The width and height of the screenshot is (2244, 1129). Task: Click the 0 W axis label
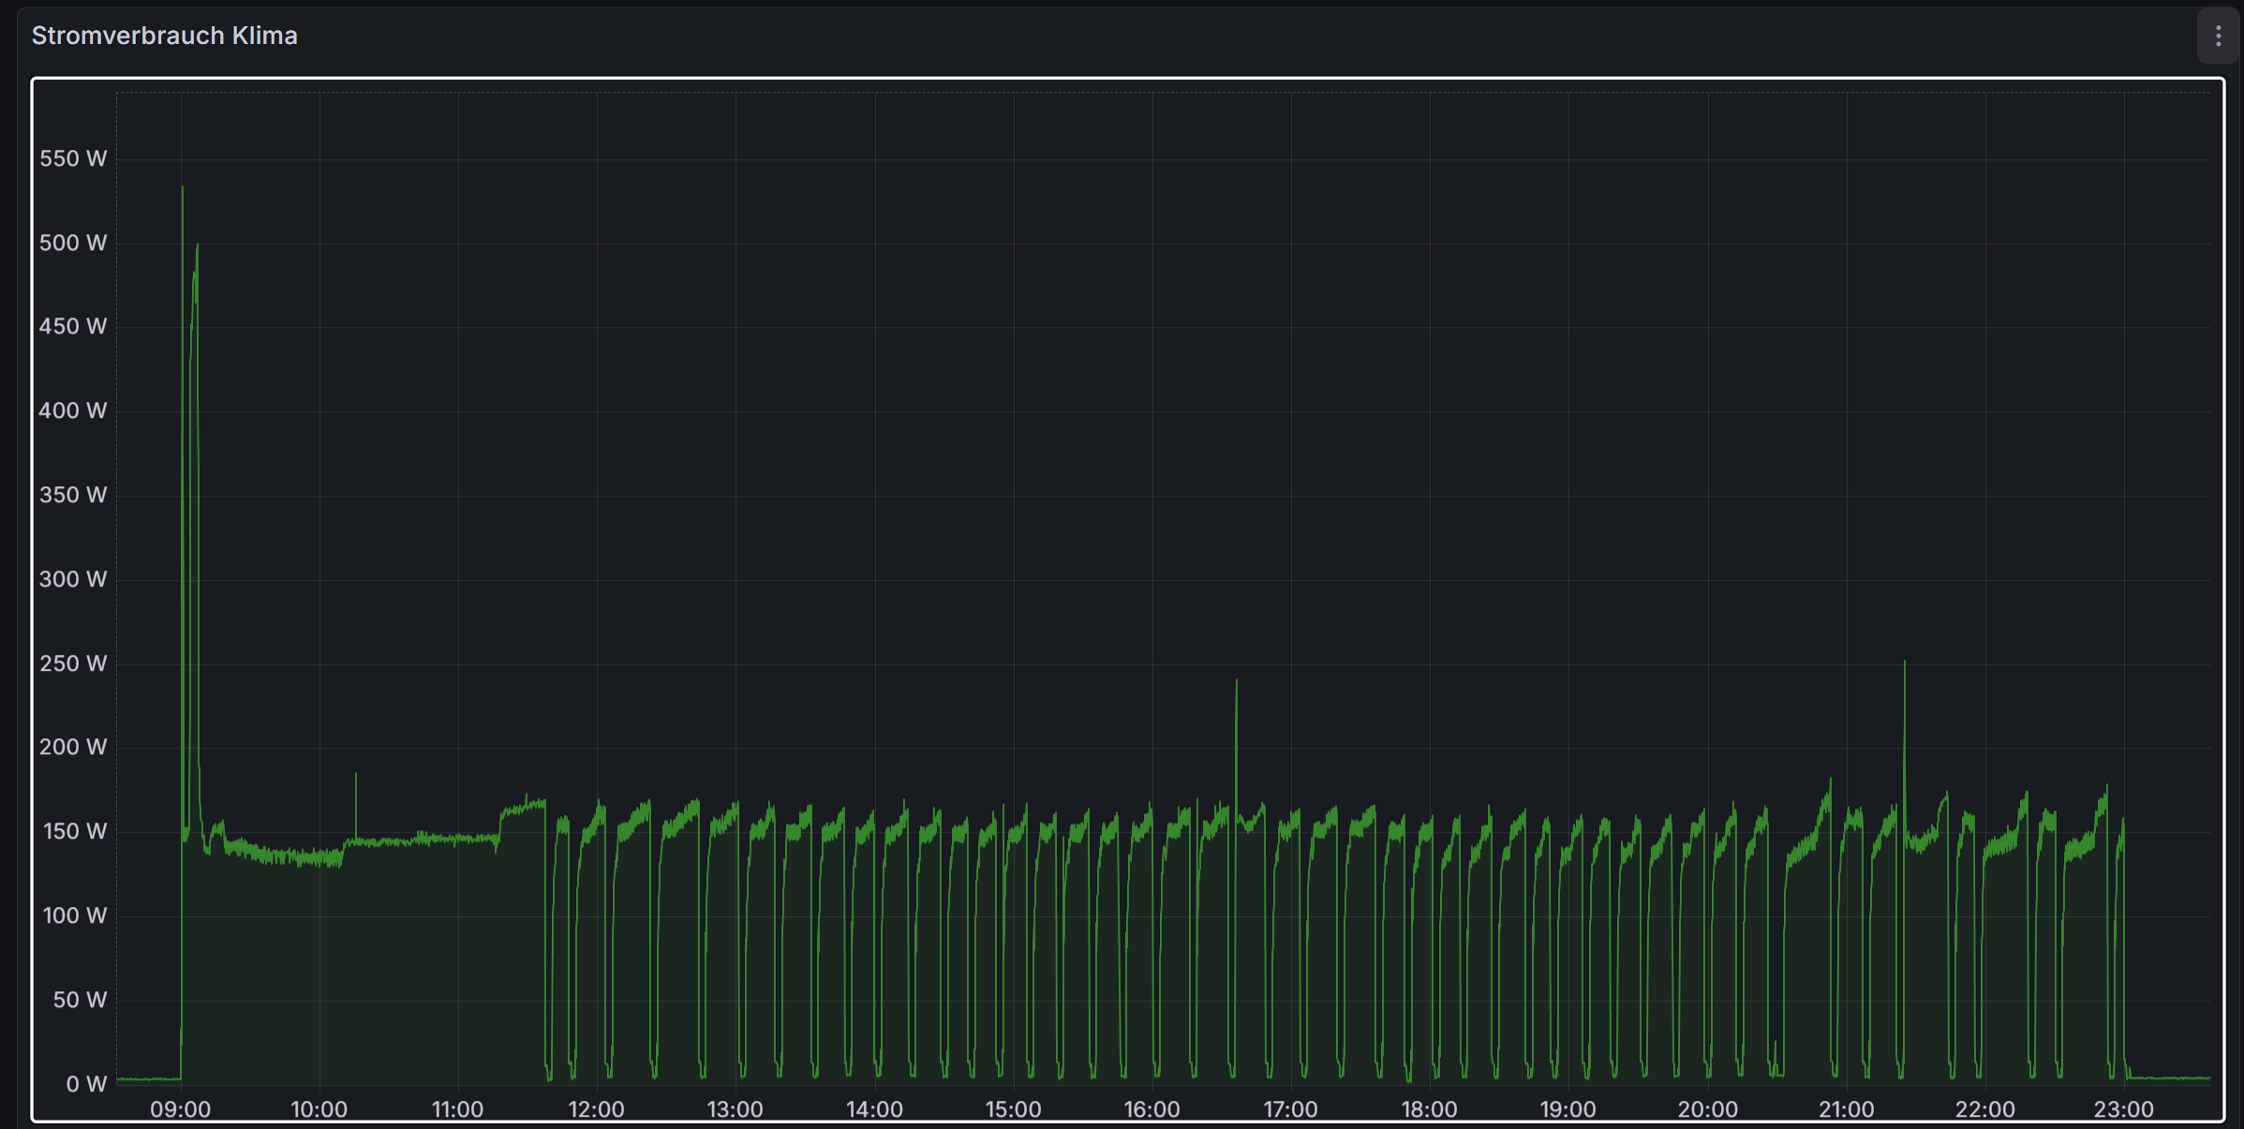(86, 1084)
